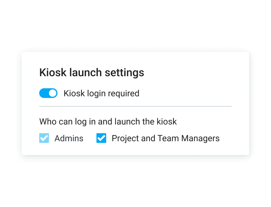The height and width of the screenshot is (207, 271).
Task: Click the "Kiosk login required" label
Action: tap(101, 93)
